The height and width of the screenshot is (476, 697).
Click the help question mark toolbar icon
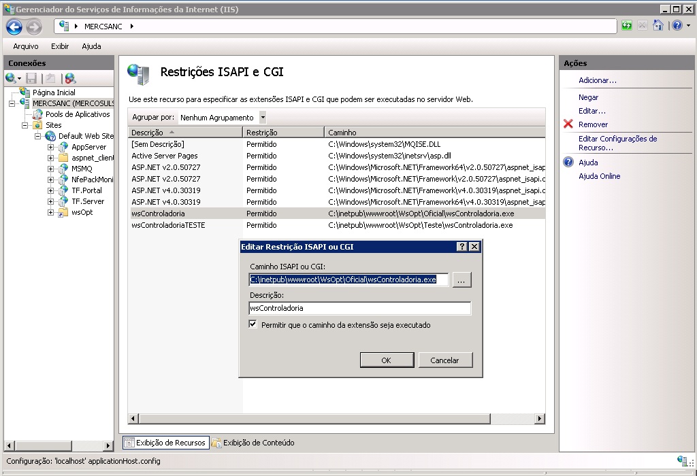coord(676,26)
